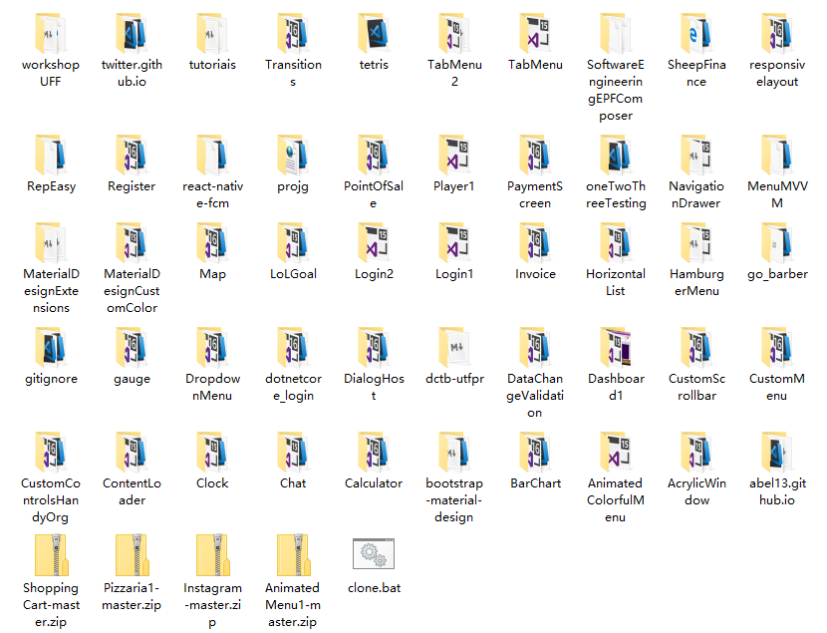
Task: Select the HamburgerMenu folder
Action: tap(696, 242)
